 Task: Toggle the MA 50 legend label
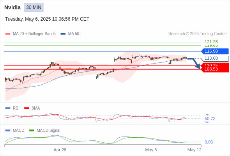tap(74, 34)
